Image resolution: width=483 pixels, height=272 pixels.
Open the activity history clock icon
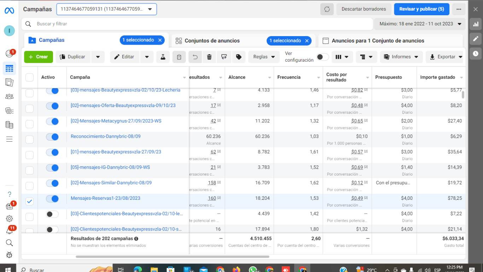[x=476, y=53]
